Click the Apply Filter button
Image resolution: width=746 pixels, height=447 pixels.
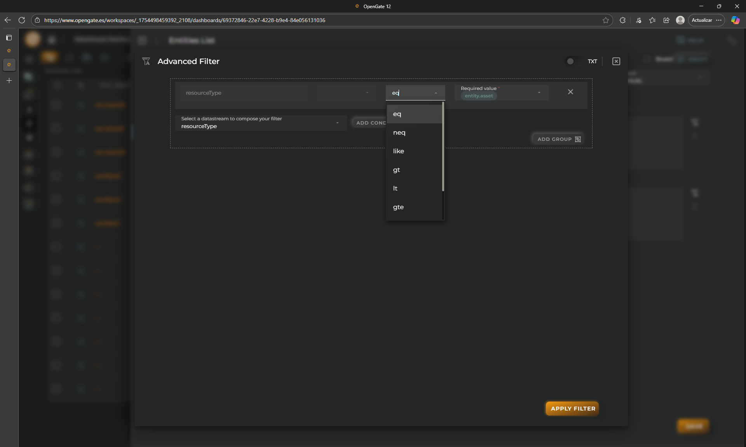point(572,409)
